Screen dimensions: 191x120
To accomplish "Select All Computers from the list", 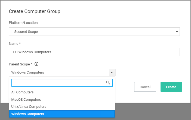I will 23,92.
